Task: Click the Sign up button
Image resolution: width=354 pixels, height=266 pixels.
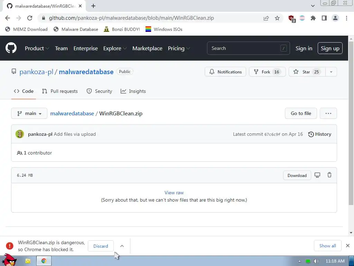Action: [x=330, y=48]
